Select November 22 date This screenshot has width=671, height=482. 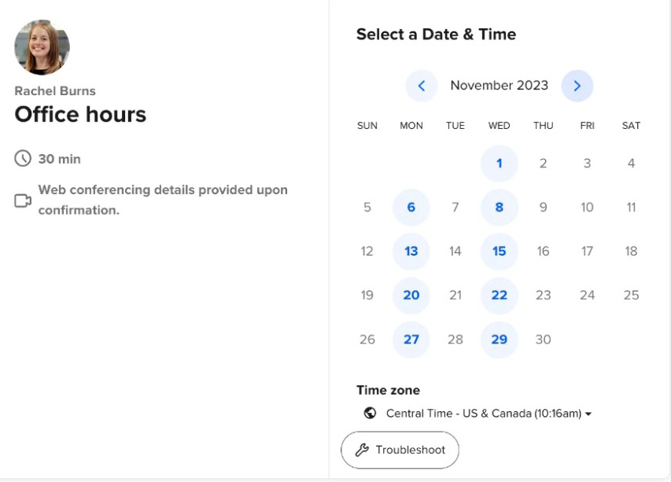pos(499,296)
